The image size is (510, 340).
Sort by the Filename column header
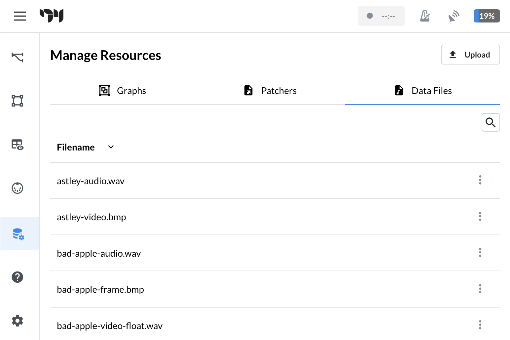[x=76, y=147]
